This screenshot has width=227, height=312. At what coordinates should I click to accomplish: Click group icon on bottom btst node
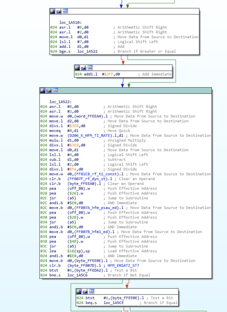[91, 292]
